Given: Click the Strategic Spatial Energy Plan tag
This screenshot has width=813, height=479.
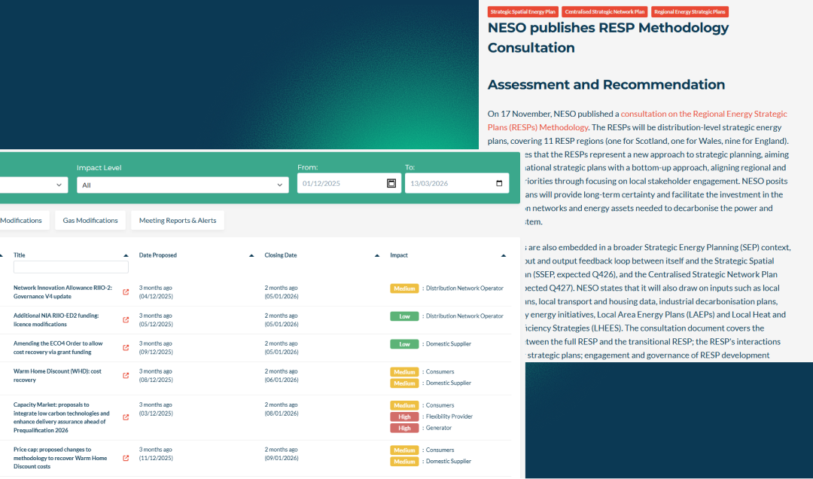Looking at the screenshot, I should click(522, 12).
